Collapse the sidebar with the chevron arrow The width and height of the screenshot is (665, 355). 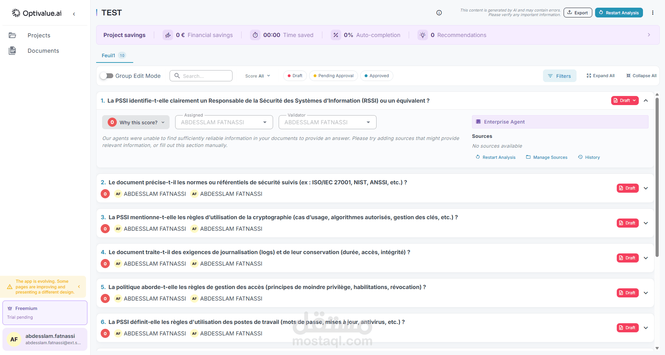click(x=74, y=14)
